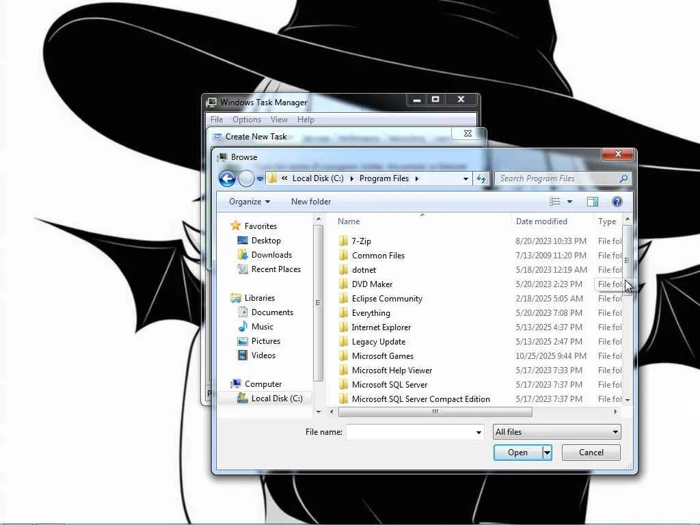Select Recent Places in Favorites
This screenshot has height=525, width=700.
[276, 269]
